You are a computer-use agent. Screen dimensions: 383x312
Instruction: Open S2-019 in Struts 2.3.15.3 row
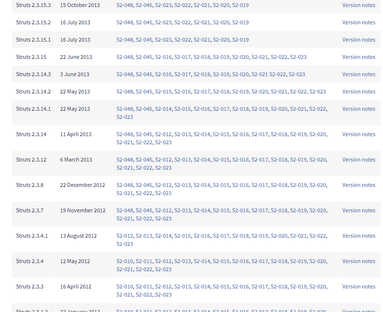point(240,5)
